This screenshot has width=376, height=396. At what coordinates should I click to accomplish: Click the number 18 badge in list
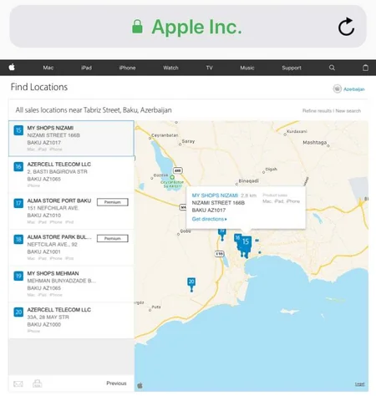tap(18, 239)
